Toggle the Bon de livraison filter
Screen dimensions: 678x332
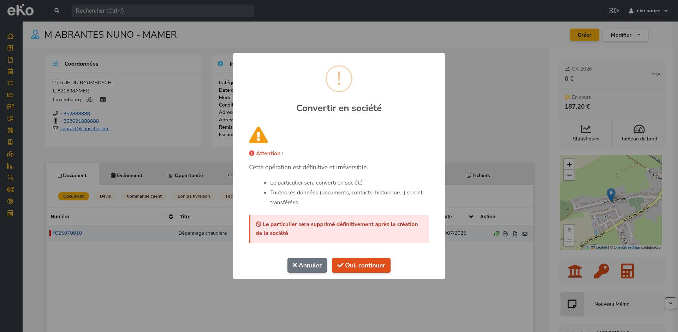[194, 196]
